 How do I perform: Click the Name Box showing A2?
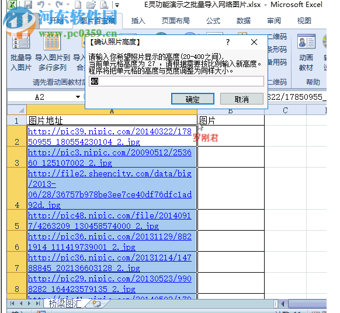40,97
